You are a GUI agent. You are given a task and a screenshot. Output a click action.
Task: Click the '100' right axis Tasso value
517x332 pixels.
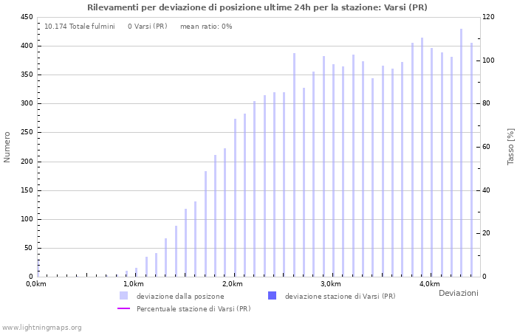488,60
